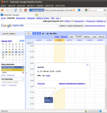Open the Upraviť menu
107x113 pixels.
click(12, 6)
